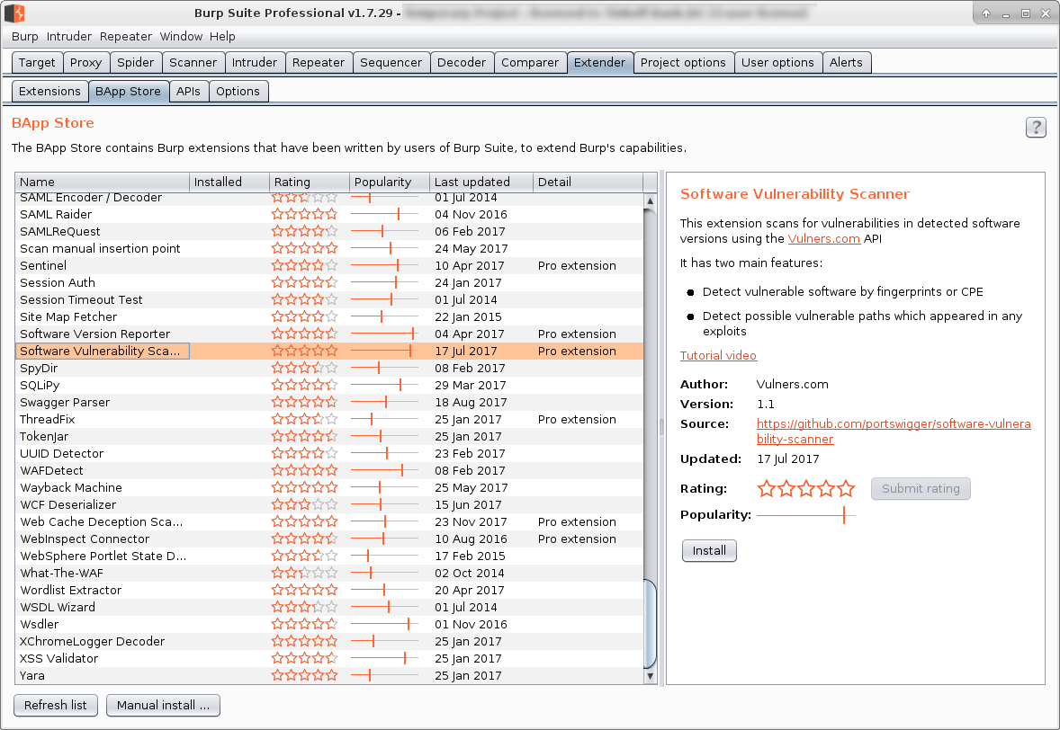
Task: Switch to the Project options tab
Action: (x=684, y=62)
